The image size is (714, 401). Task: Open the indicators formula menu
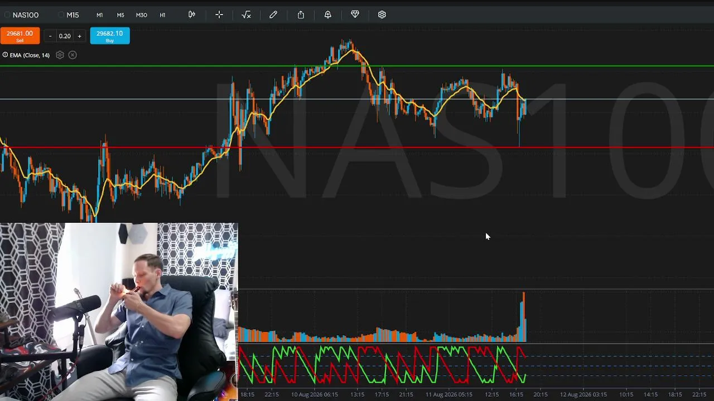pyautogui.click(x=246, y=14)
